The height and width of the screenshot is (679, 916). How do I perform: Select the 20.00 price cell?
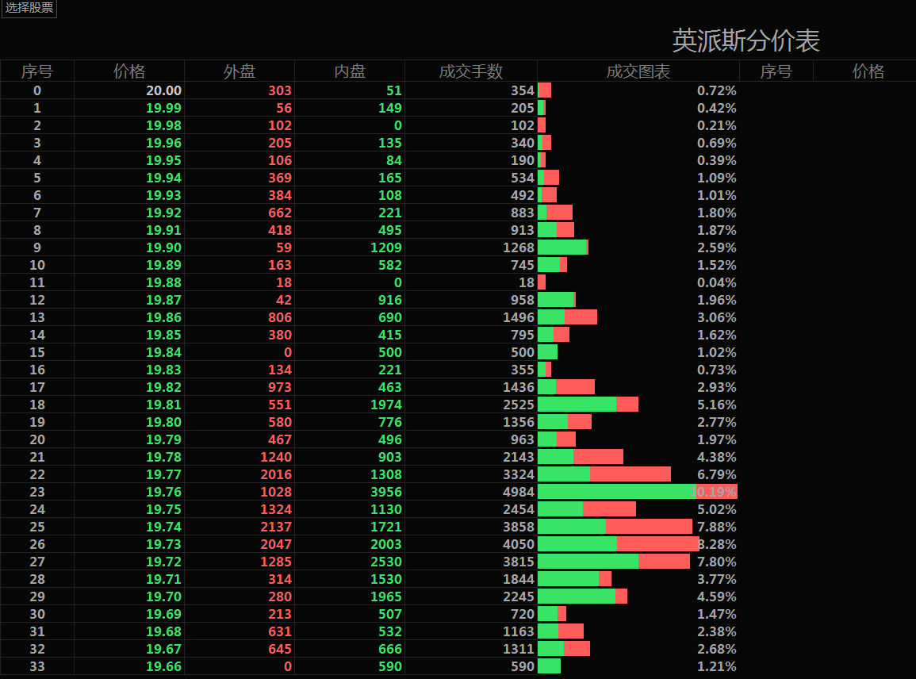point(163,90)
